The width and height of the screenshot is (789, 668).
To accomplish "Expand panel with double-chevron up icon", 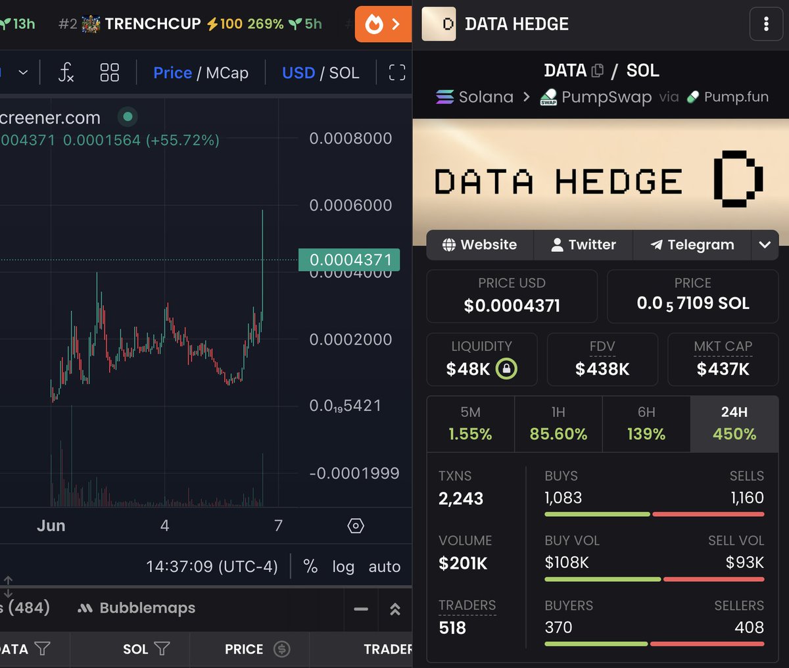I will [395, 609].
